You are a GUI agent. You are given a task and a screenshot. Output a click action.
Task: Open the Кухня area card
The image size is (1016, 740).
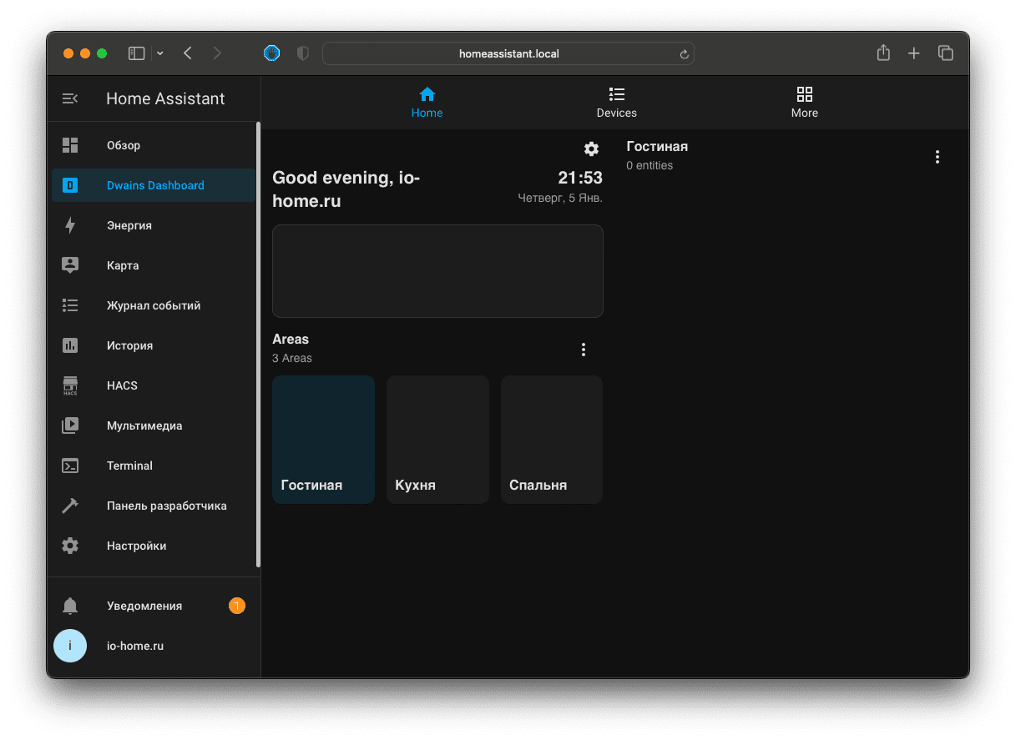[x=437, y=439]
